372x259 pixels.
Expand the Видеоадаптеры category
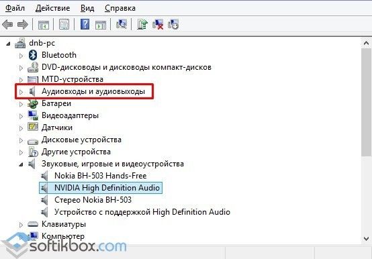[21, 116]
